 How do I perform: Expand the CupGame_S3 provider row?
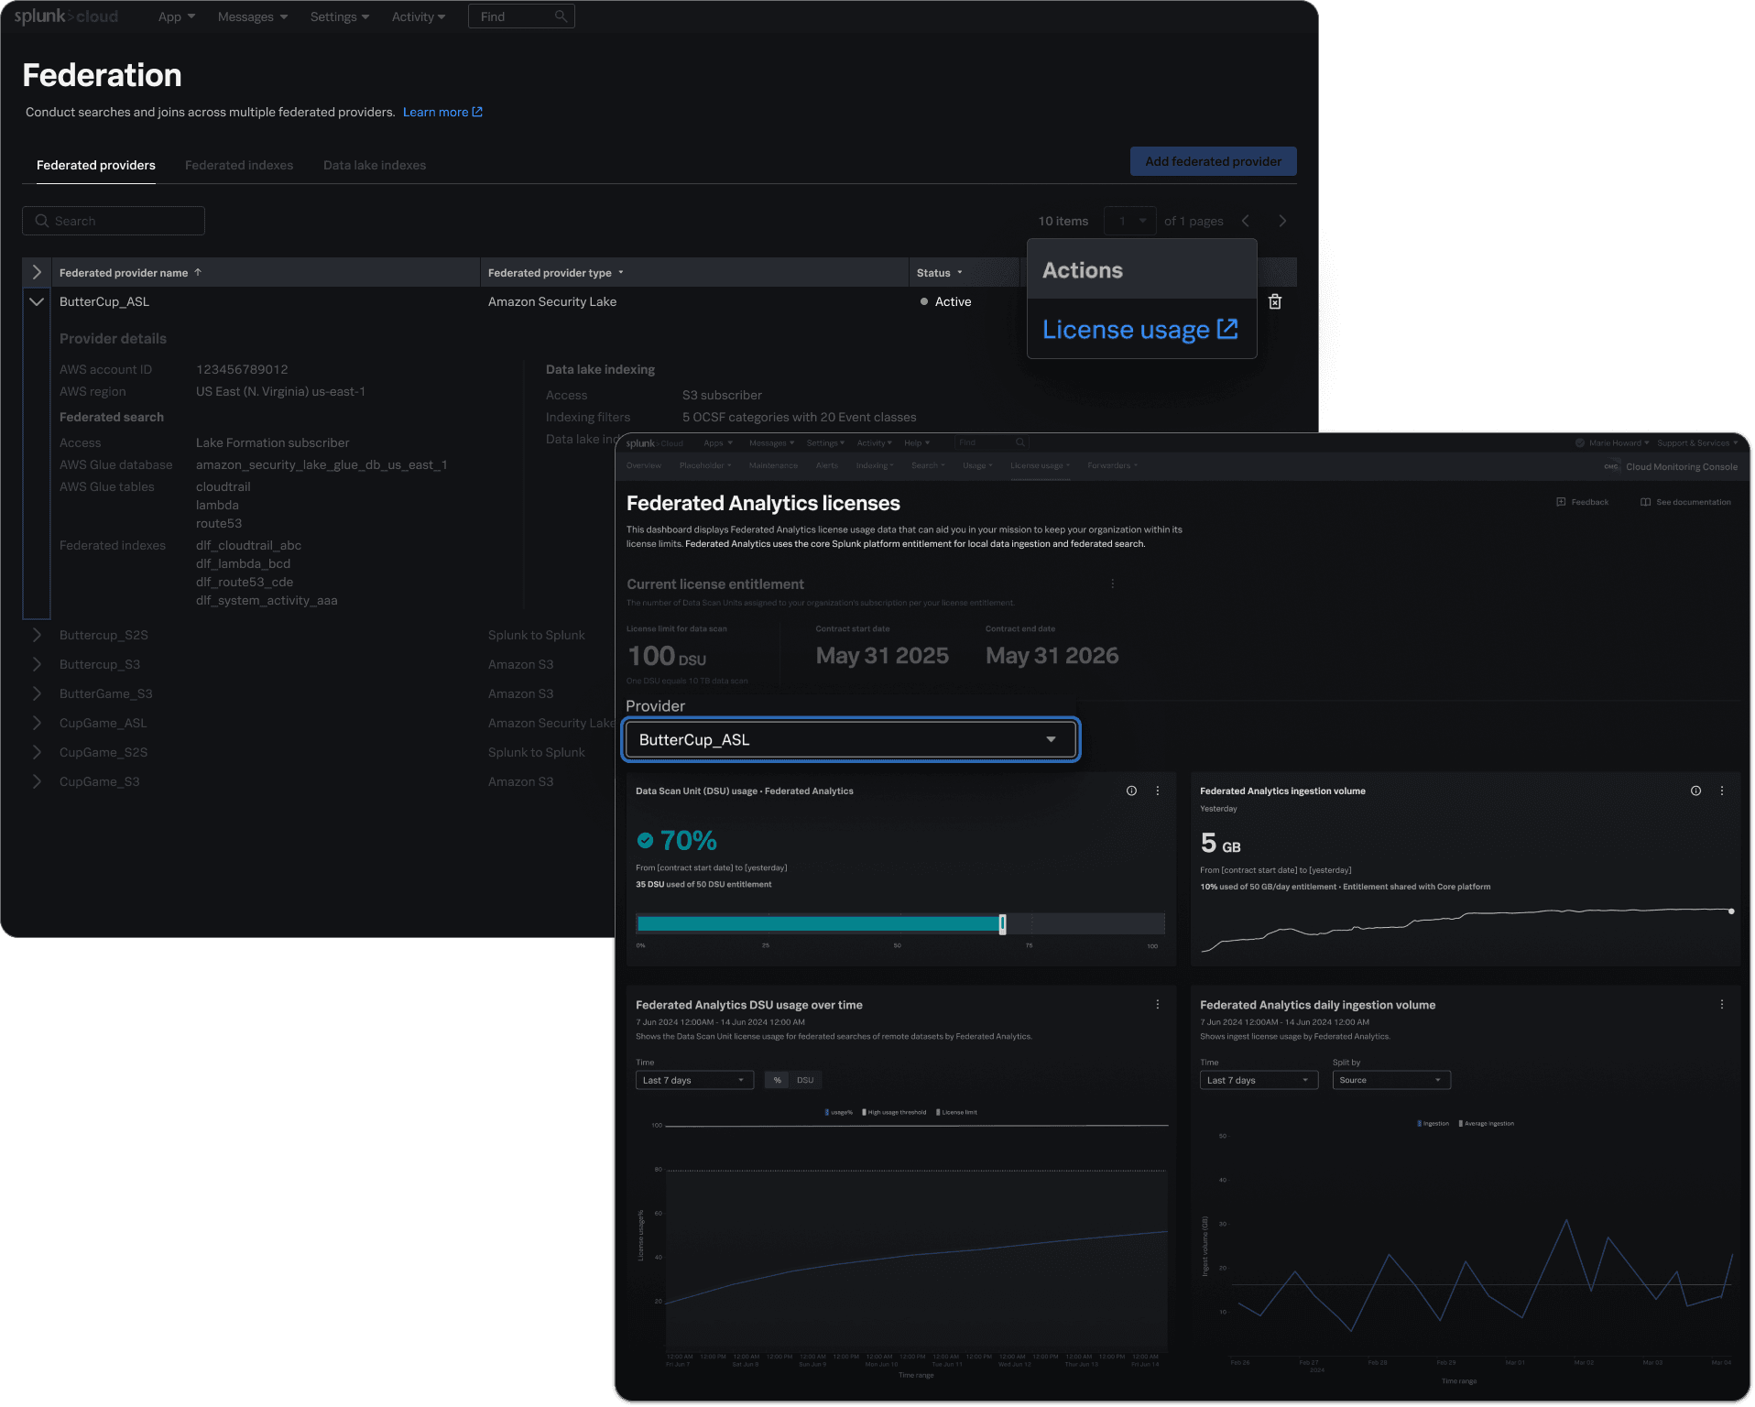[x=37, y=781]
